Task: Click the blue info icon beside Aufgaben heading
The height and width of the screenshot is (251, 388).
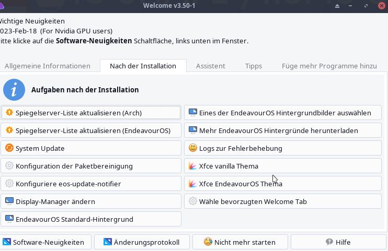Action: click(14, 90)
